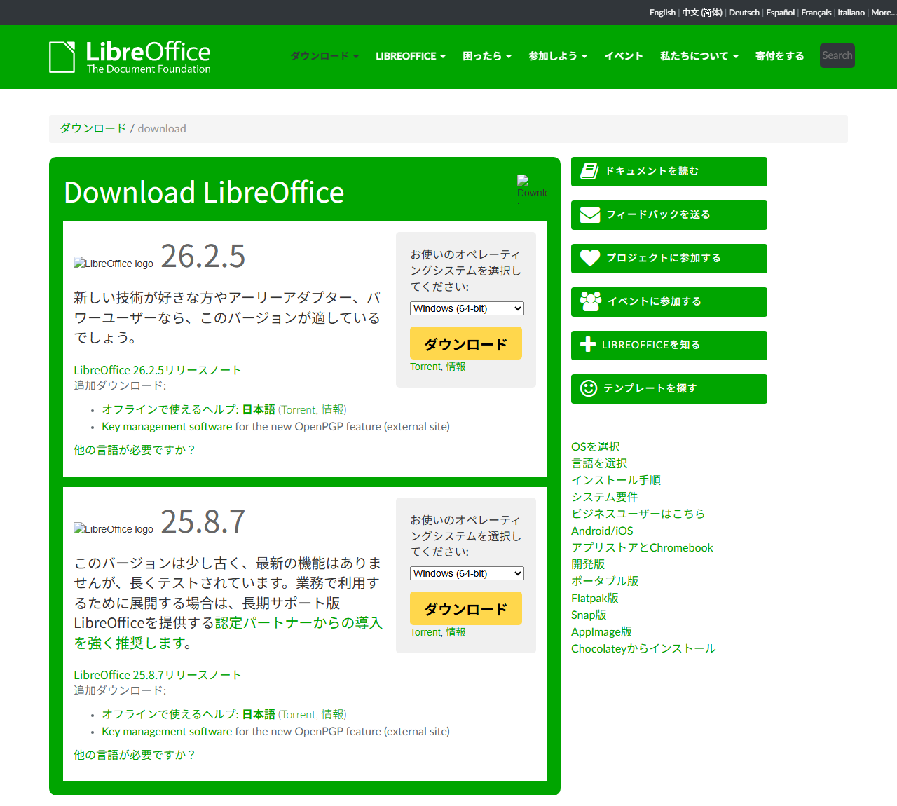The width and height of the screenshot is (897, 806).
Task: Open システム要件 sidebar link
Action: (x=605, y=497)
